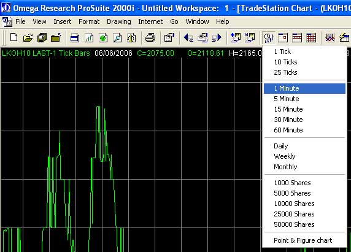Open the Internet menu
This screenshot has height=252, width=351.
pos(150,21)
